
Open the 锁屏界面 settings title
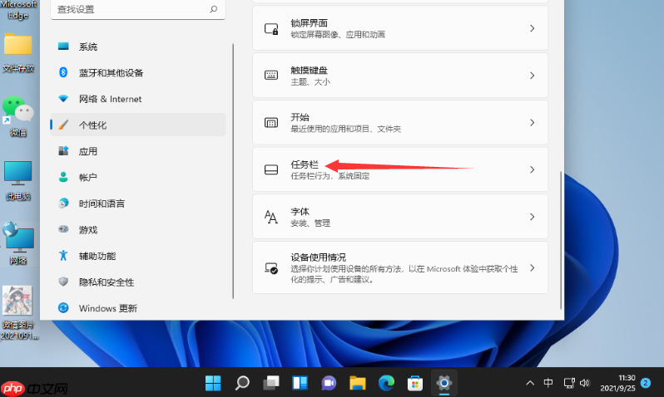[310, 23]
